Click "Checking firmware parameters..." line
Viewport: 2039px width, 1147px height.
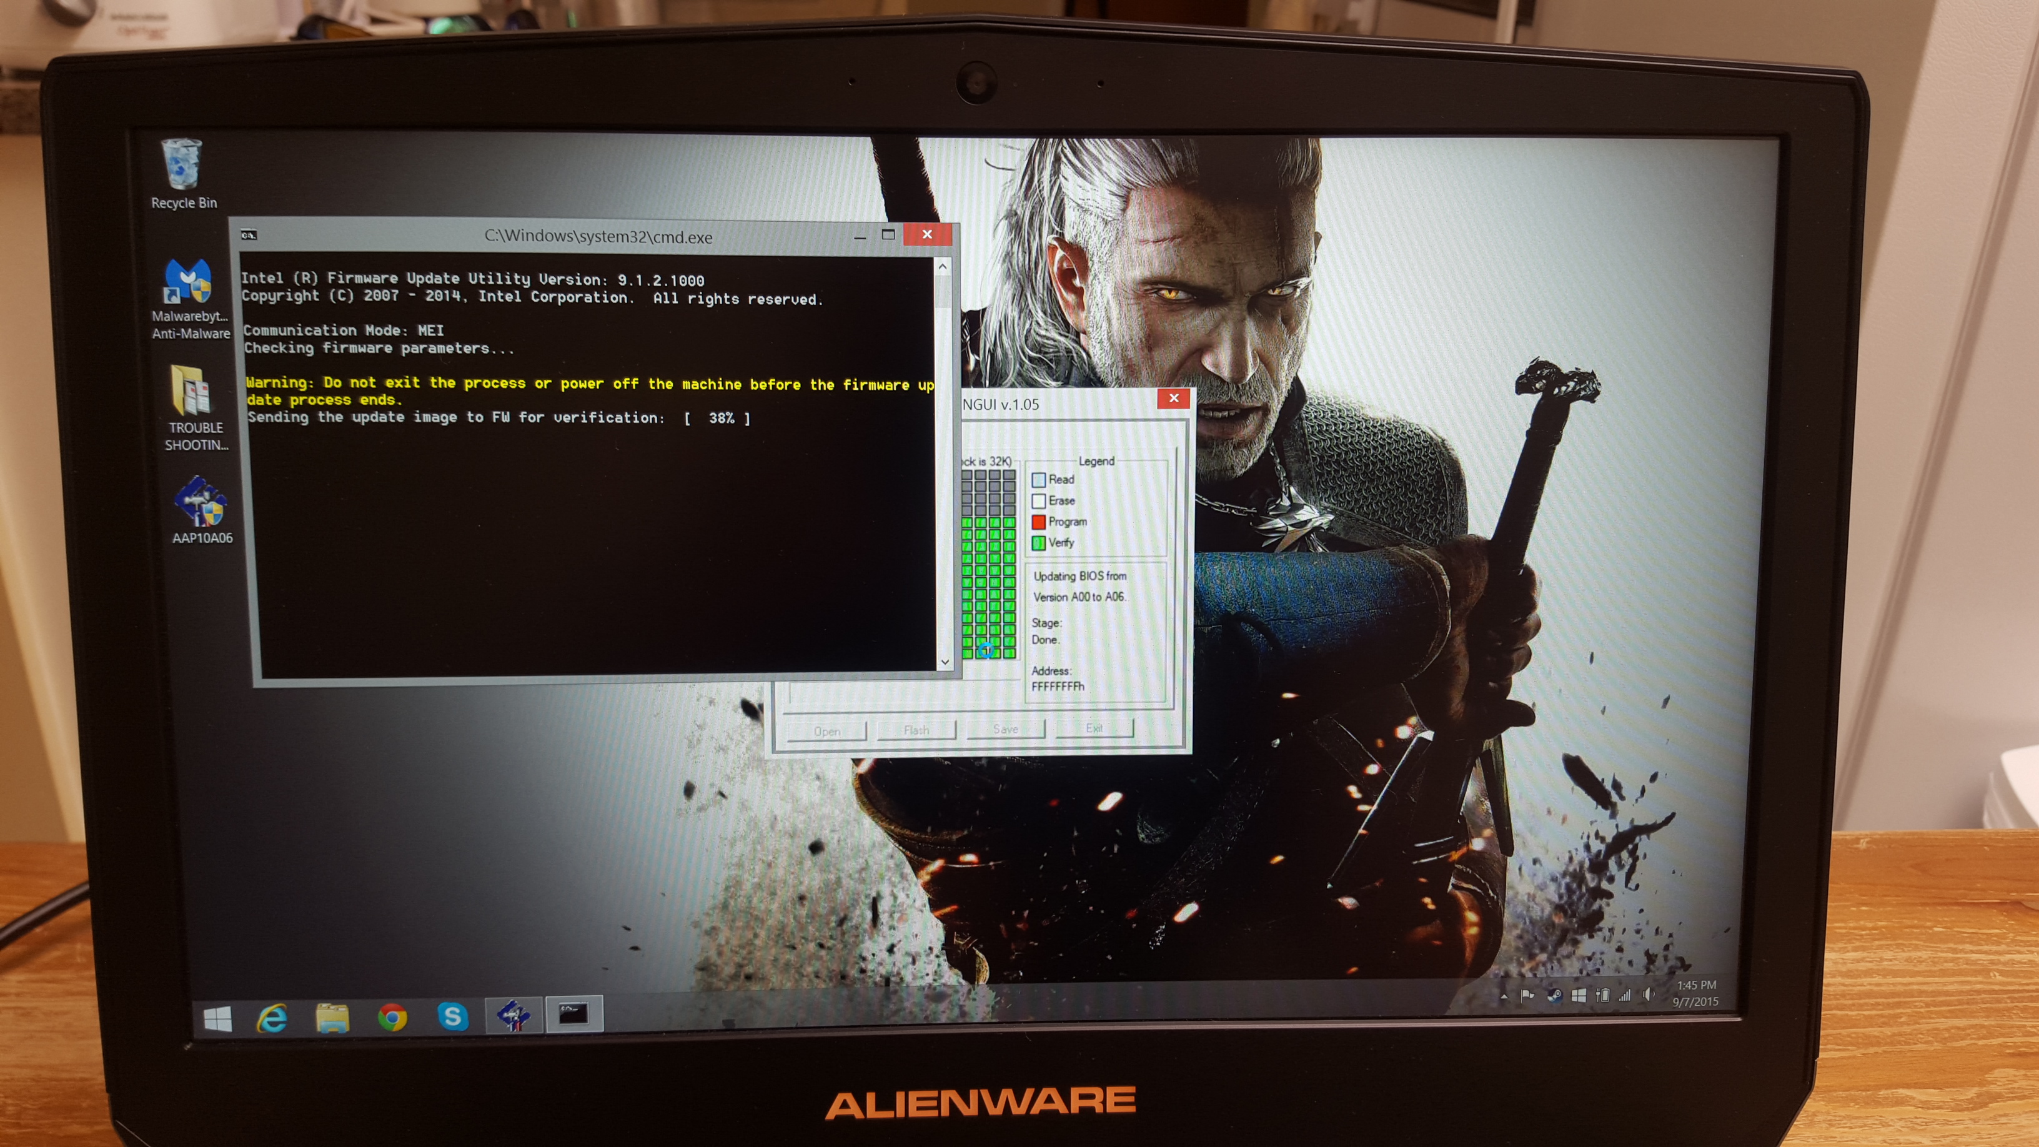(379, 349)
